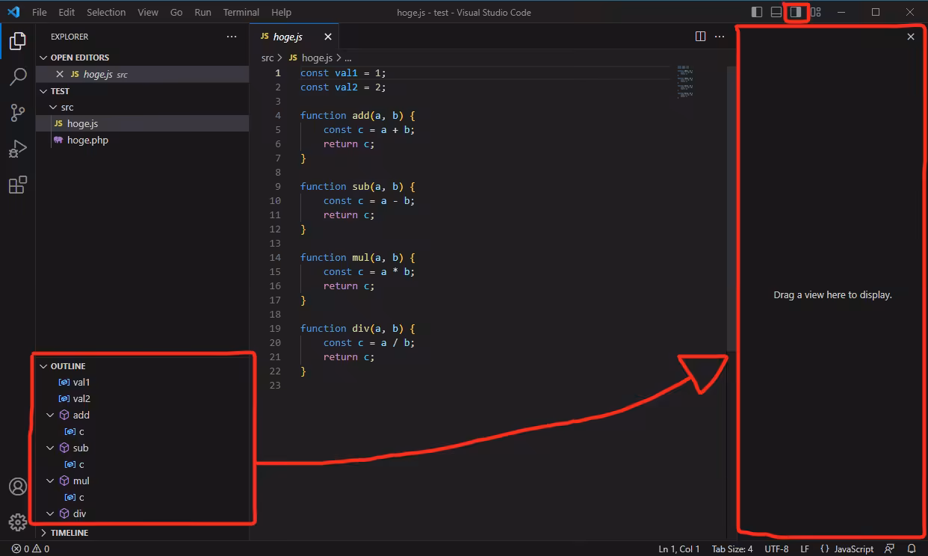Click the editor vertical scrollbar
Image resolution: width=928 pixels, height=556 pixels.
tap(731, 208)
